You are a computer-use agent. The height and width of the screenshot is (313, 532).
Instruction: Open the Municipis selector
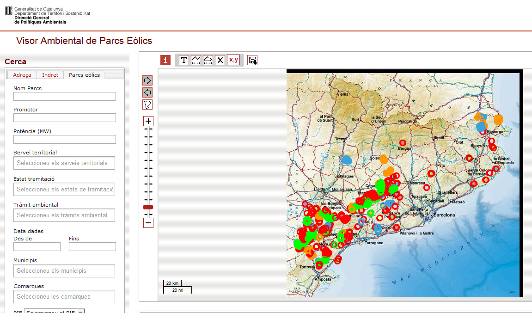[64, 271]
